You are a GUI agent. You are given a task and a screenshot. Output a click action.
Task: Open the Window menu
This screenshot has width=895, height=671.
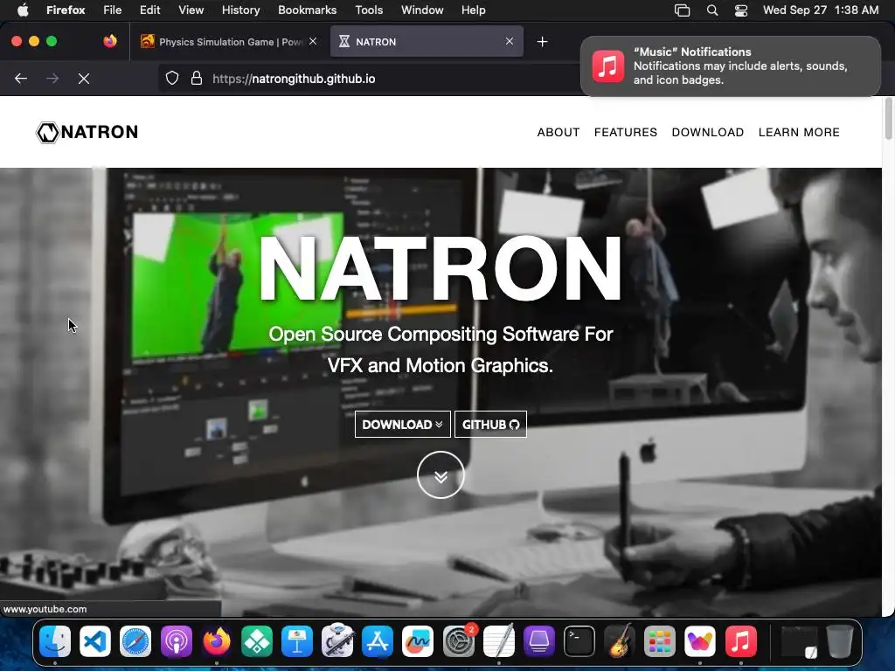[x=422, y=10]
